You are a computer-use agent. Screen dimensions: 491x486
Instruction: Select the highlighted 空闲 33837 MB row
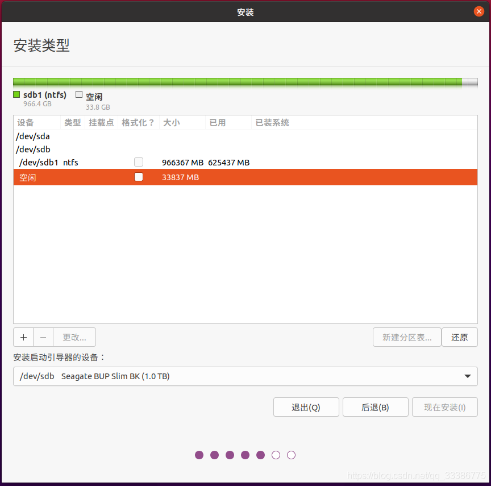pos(245,177)
